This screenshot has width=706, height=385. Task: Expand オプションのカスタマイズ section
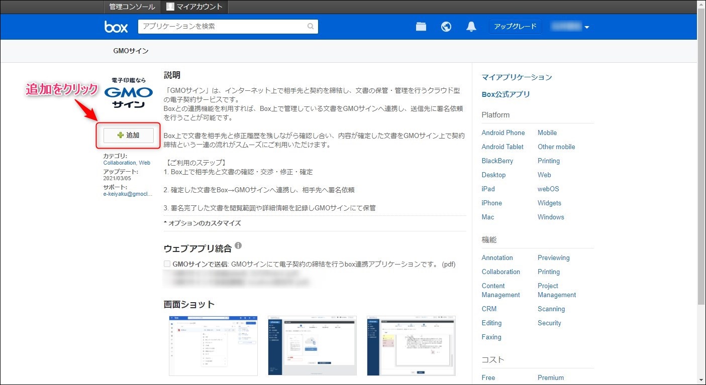[203, 223]
